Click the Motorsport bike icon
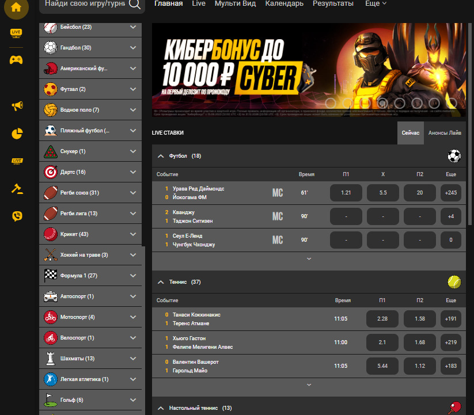Screen dimensions: 474x415 point(51,317)
